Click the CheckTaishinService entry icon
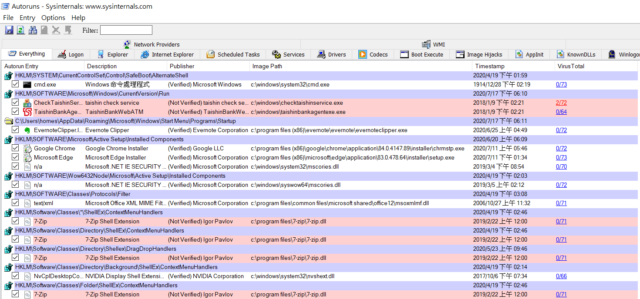Viewport: 640px width, 299px height. coord(27,103)
